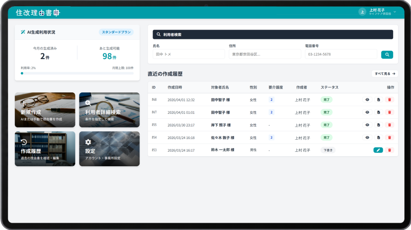Click the teal search submit button

coord(387,55)
